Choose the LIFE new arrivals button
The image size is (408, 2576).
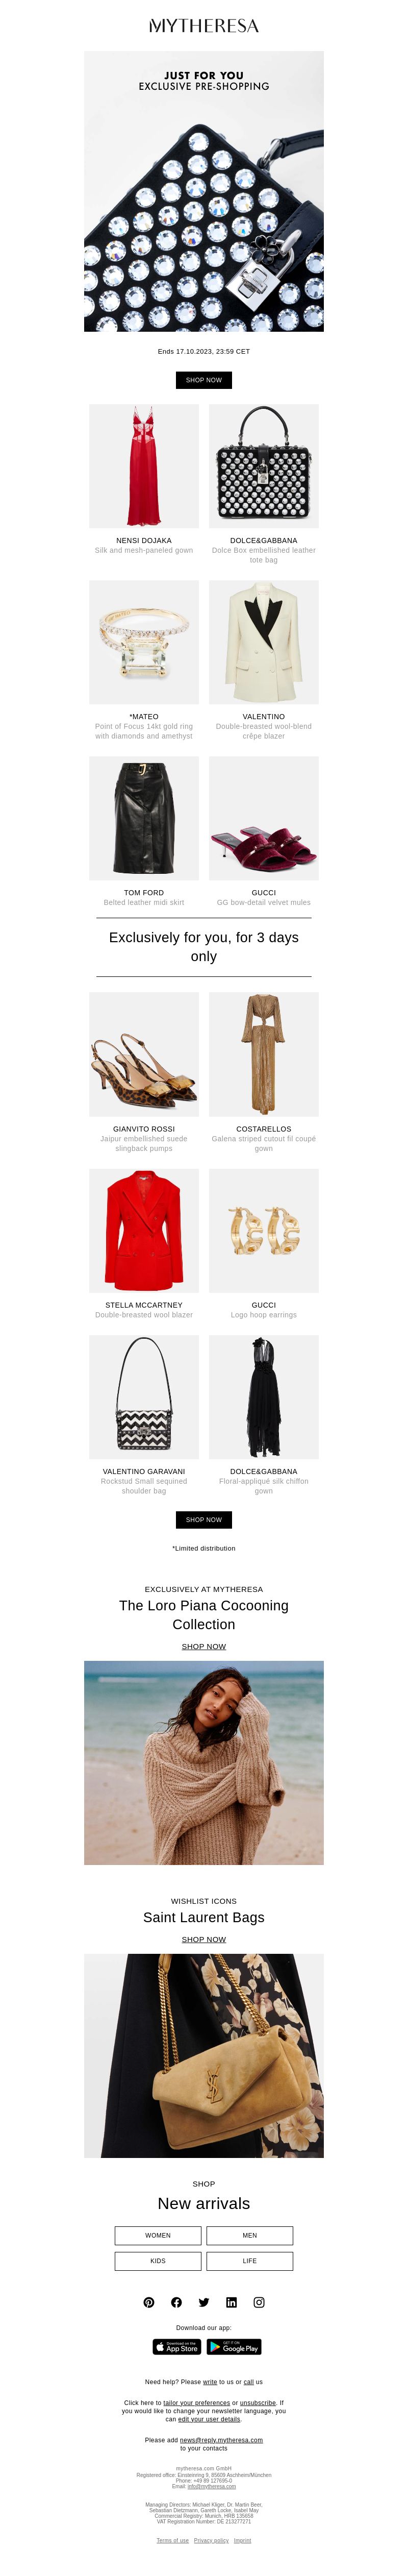click(x=250, y=2261)
